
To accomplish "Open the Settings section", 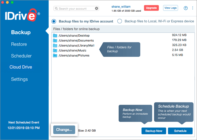I will tap(19, 79).
